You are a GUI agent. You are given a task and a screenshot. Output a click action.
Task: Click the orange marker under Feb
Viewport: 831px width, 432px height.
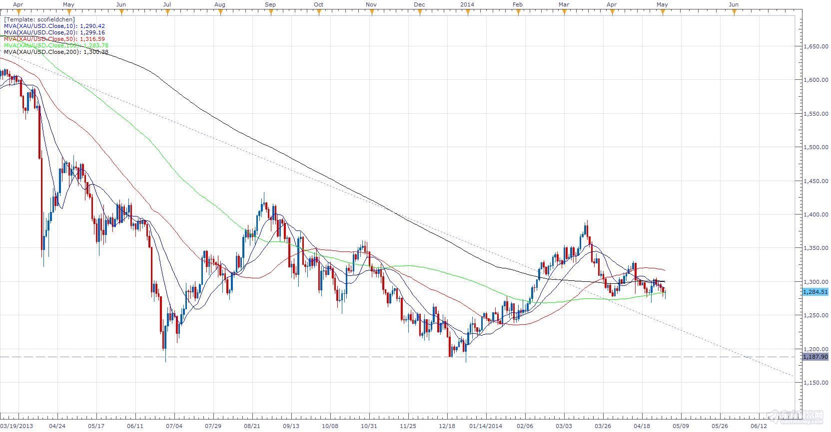pos(518,12)
